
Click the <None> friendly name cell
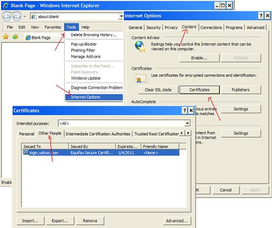[x=151, y=153]
